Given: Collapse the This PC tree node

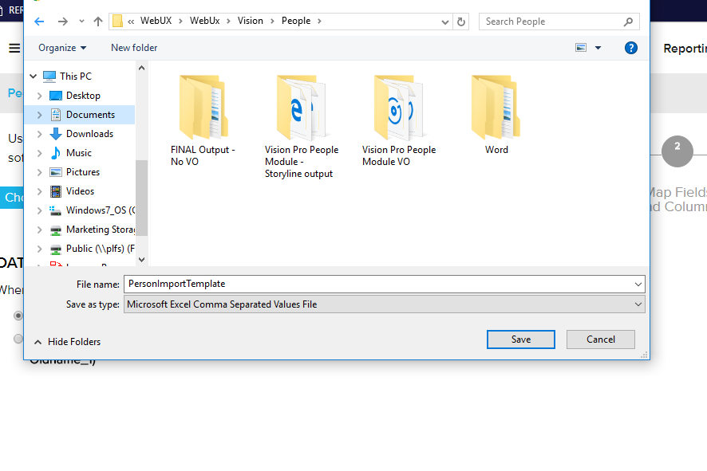Looking at the screenshot, I should [x=34, y=77].
